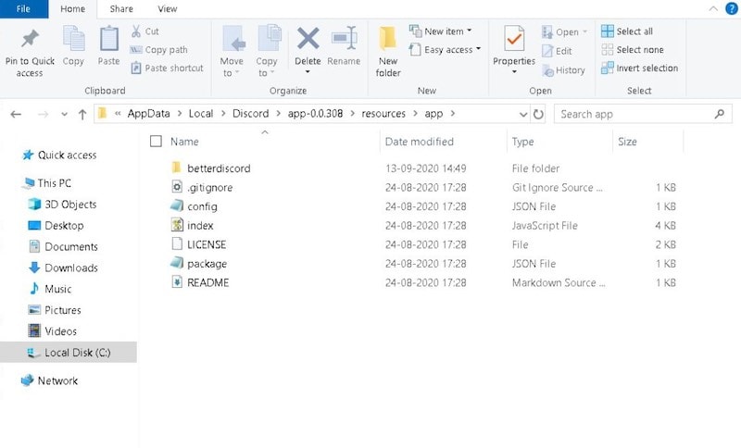This screenshot has width=741, height=448.
Task: Sort by the Name column
Action: pos(184,142)
